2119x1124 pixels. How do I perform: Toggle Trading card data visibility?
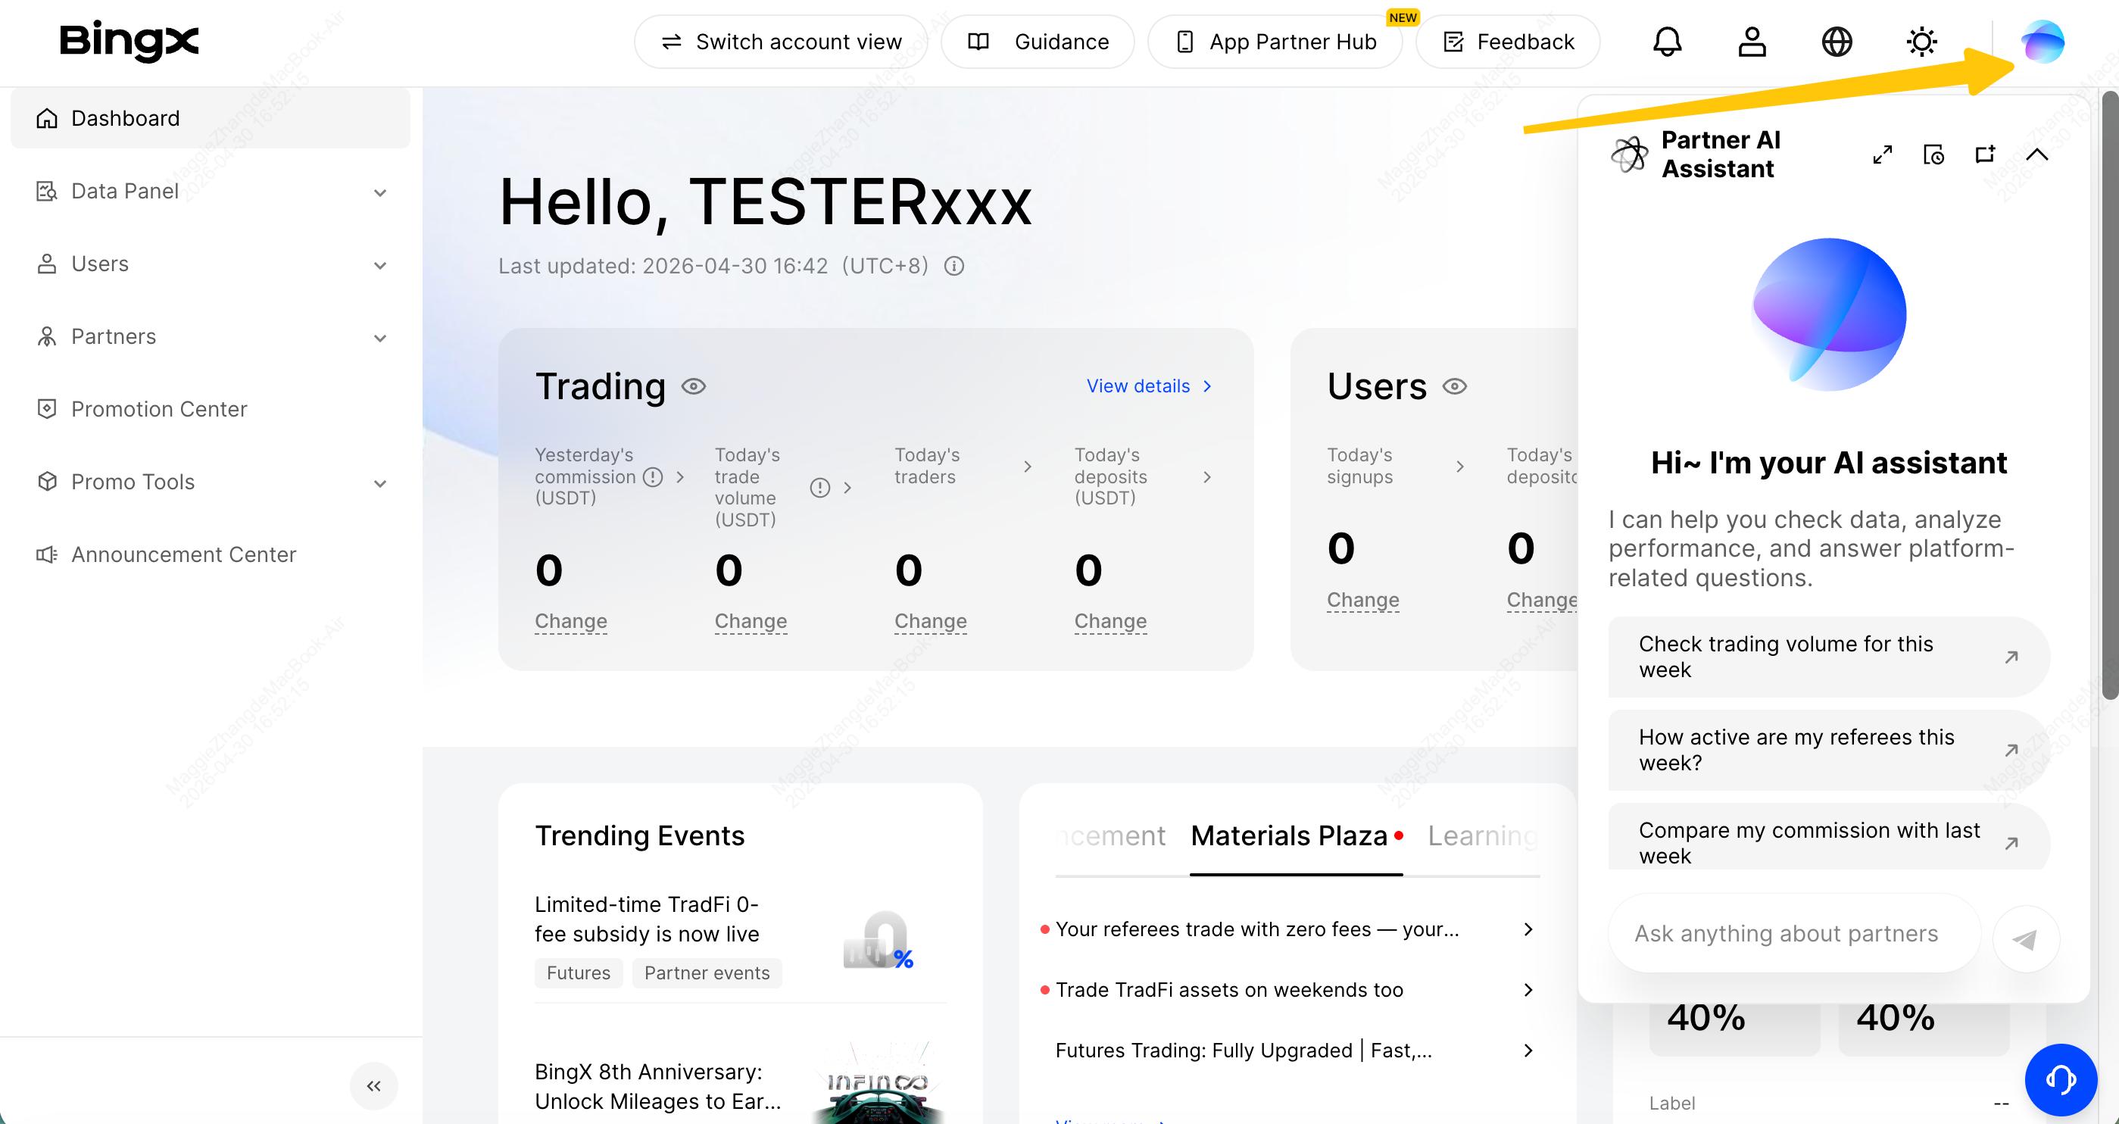pyautogui.click(x=694, y=386)
